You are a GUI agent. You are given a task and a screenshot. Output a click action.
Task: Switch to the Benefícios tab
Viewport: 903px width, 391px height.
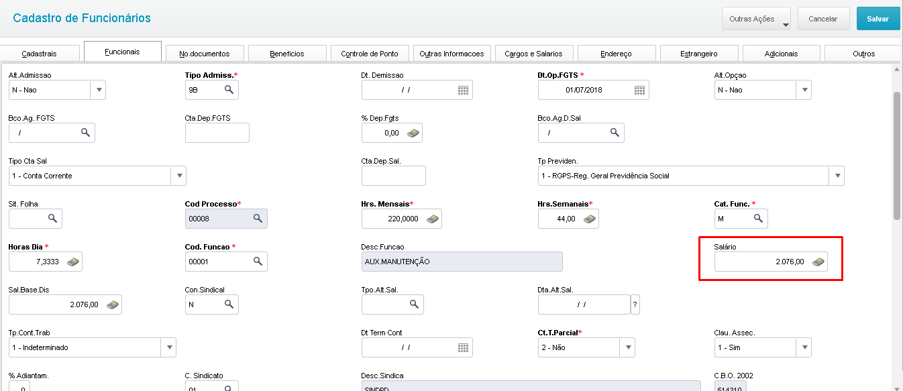pos(287,54)
